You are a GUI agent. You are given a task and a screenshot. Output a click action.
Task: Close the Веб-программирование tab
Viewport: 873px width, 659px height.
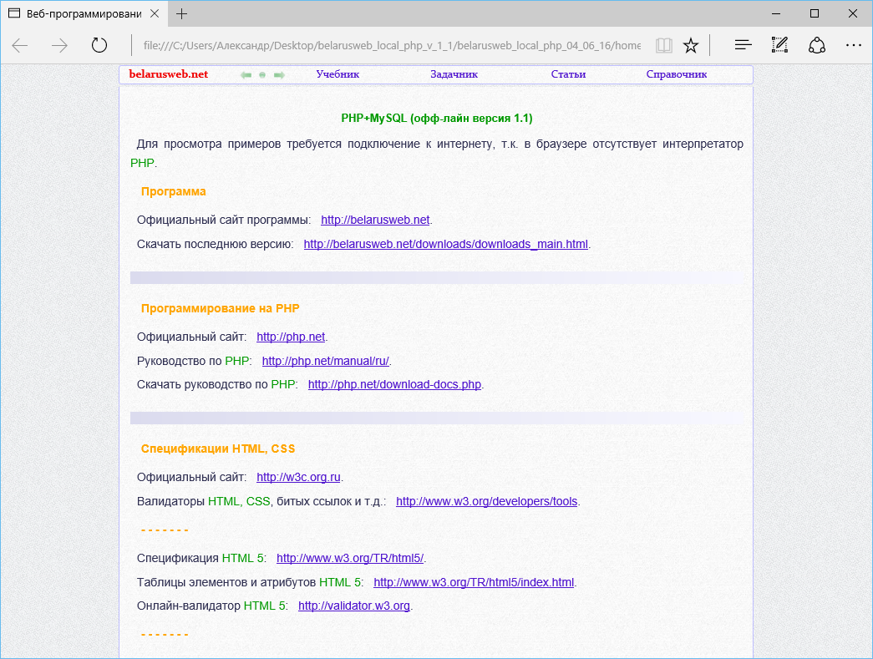pos(154,13)
